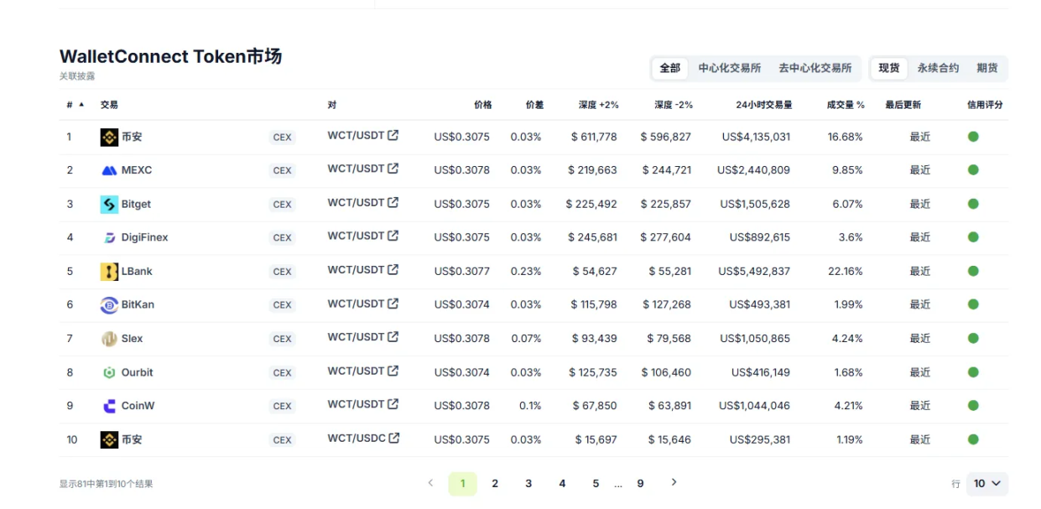Click the MEXC exchange logo
The height and width of the screenshot is (509, 1041).
click(109, 170)
